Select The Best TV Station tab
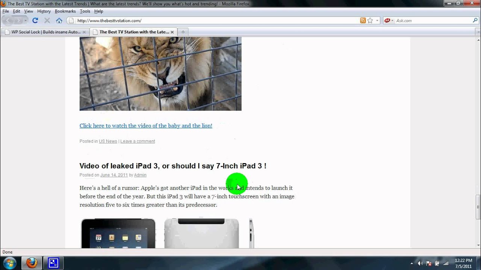 coord(133,32)
